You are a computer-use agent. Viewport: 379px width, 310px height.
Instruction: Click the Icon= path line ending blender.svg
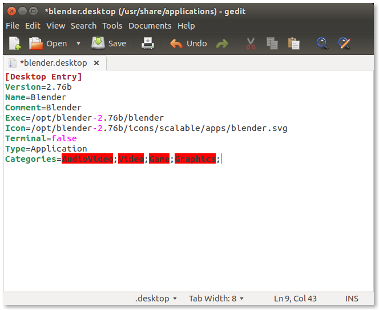(146, 128)
